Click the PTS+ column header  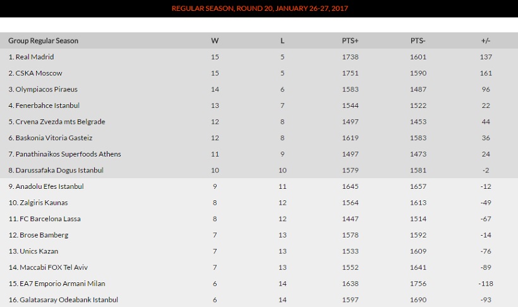[350, 40]
